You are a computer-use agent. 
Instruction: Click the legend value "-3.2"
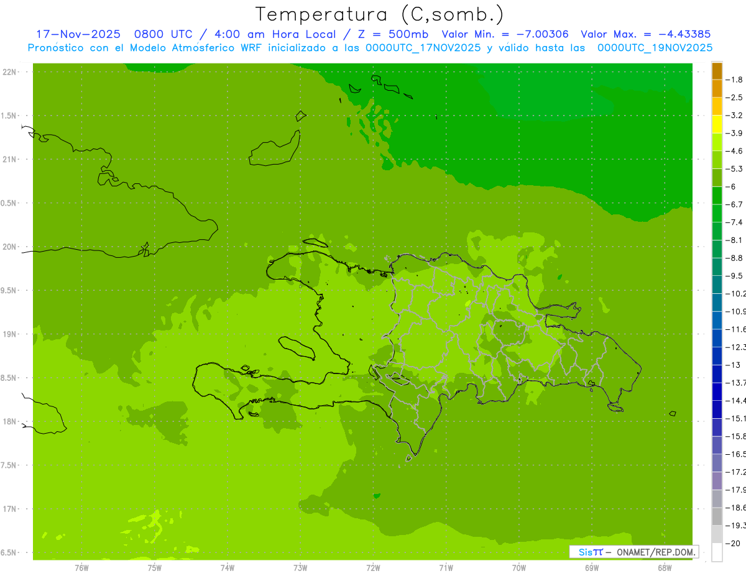pyautogui.click(x=735, y=115)
